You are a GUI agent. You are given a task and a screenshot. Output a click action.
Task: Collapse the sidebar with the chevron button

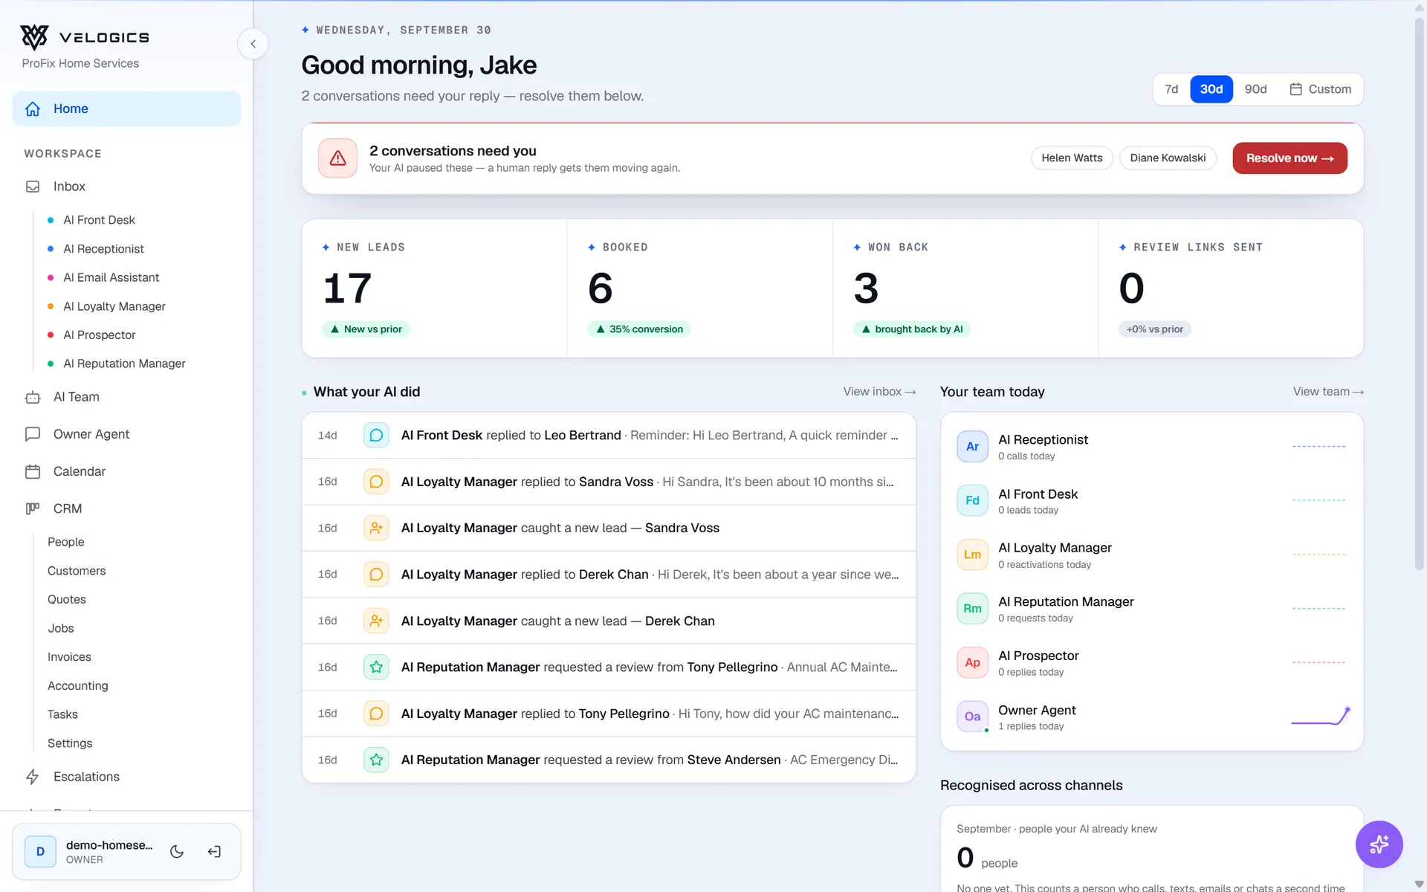tap(253, 44)
